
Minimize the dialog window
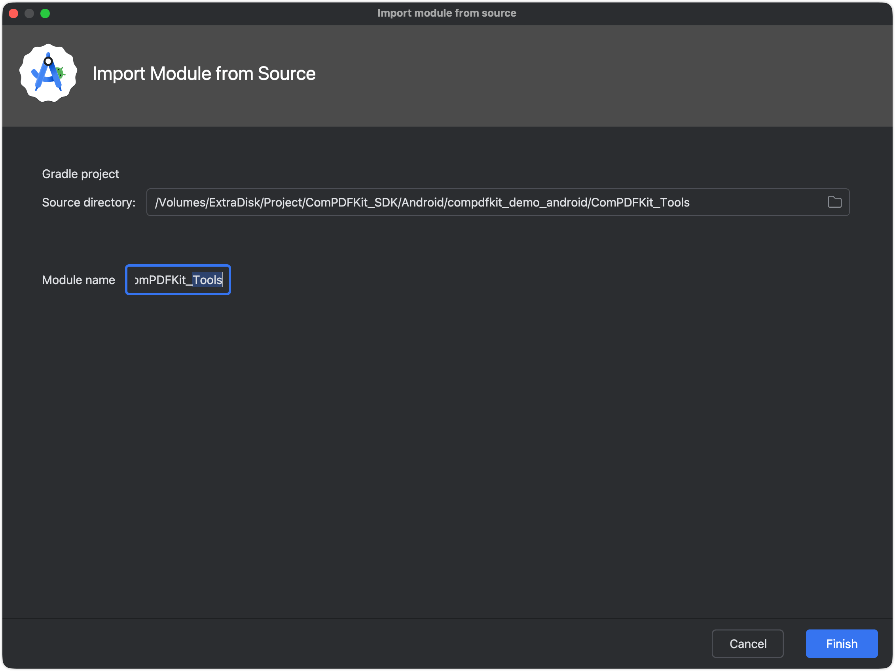coord(30,13)
